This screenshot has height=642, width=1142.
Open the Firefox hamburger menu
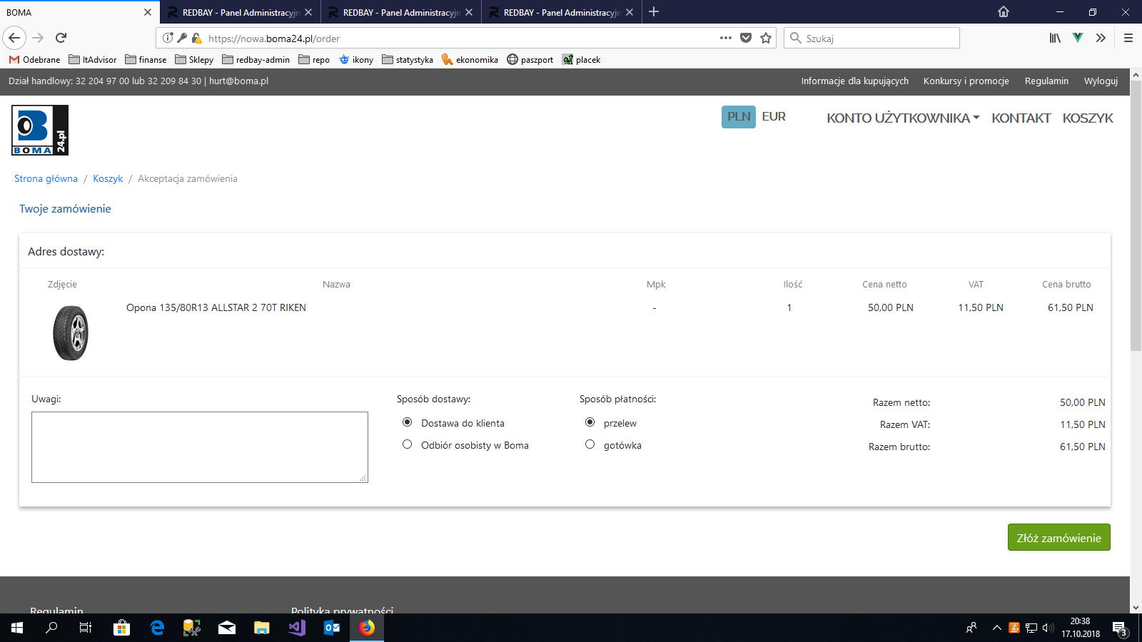point(1128,39)
